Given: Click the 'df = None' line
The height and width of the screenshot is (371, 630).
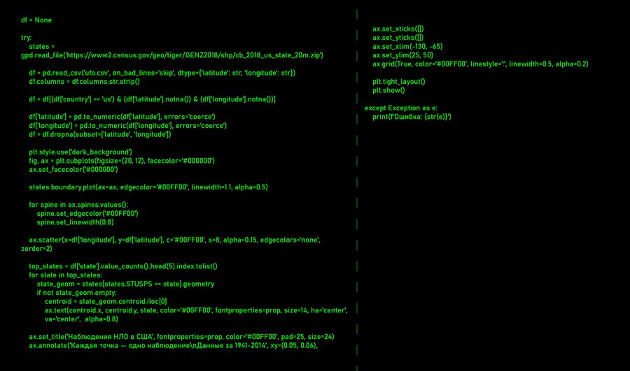Looking at the screenshot, I should pos(36,20).
